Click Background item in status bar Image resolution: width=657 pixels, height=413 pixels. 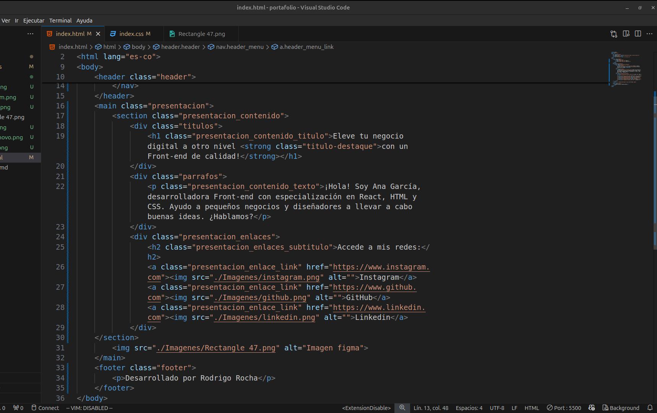point(621,408)
